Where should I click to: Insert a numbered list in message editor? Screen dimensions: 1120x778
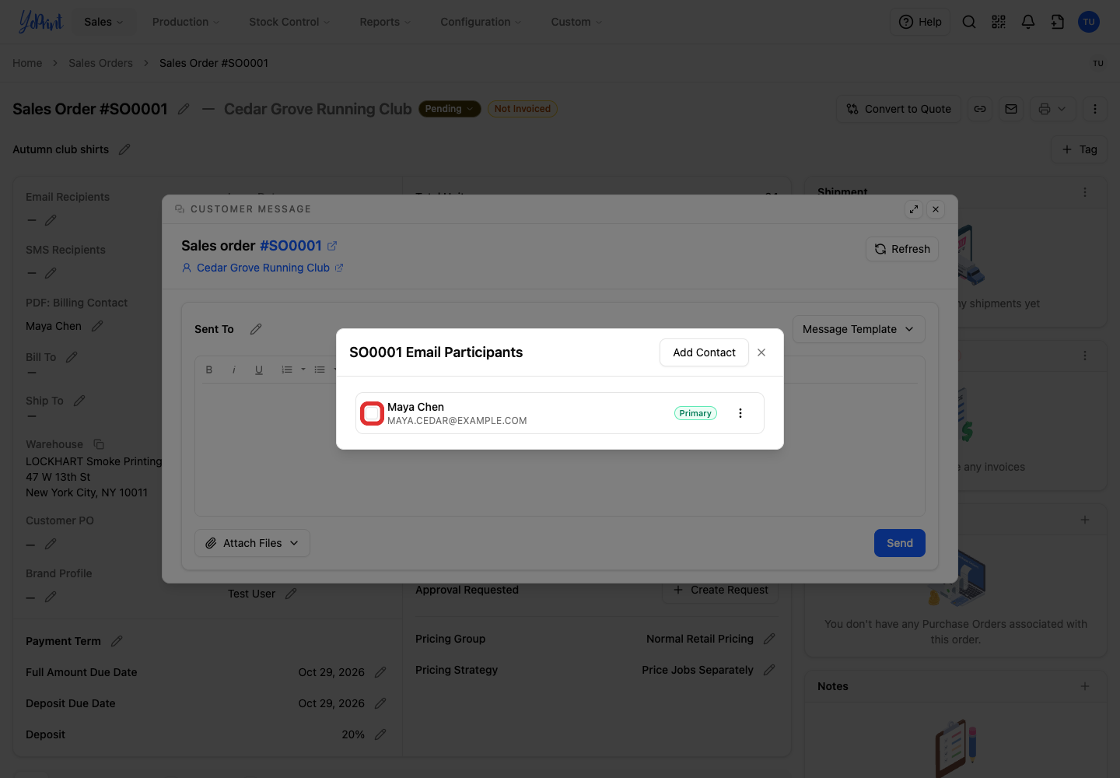(287, 370)
